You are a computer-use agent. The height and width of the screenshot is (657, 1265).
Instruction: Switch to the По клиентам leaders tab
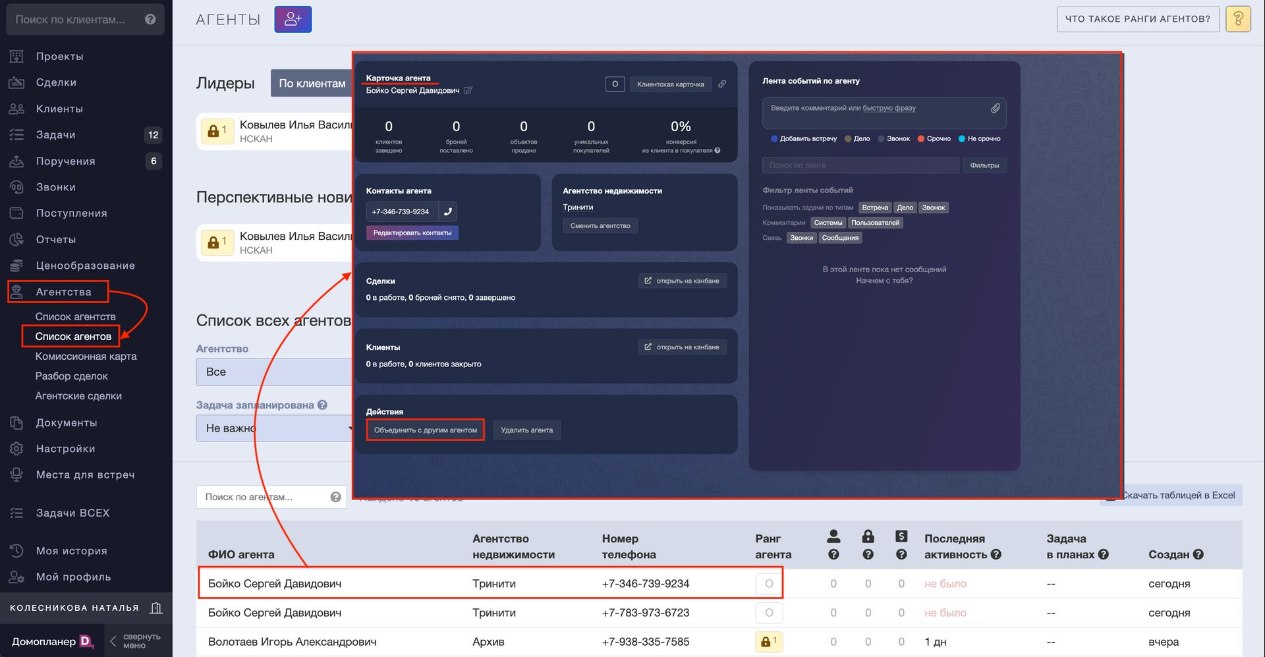312,84
